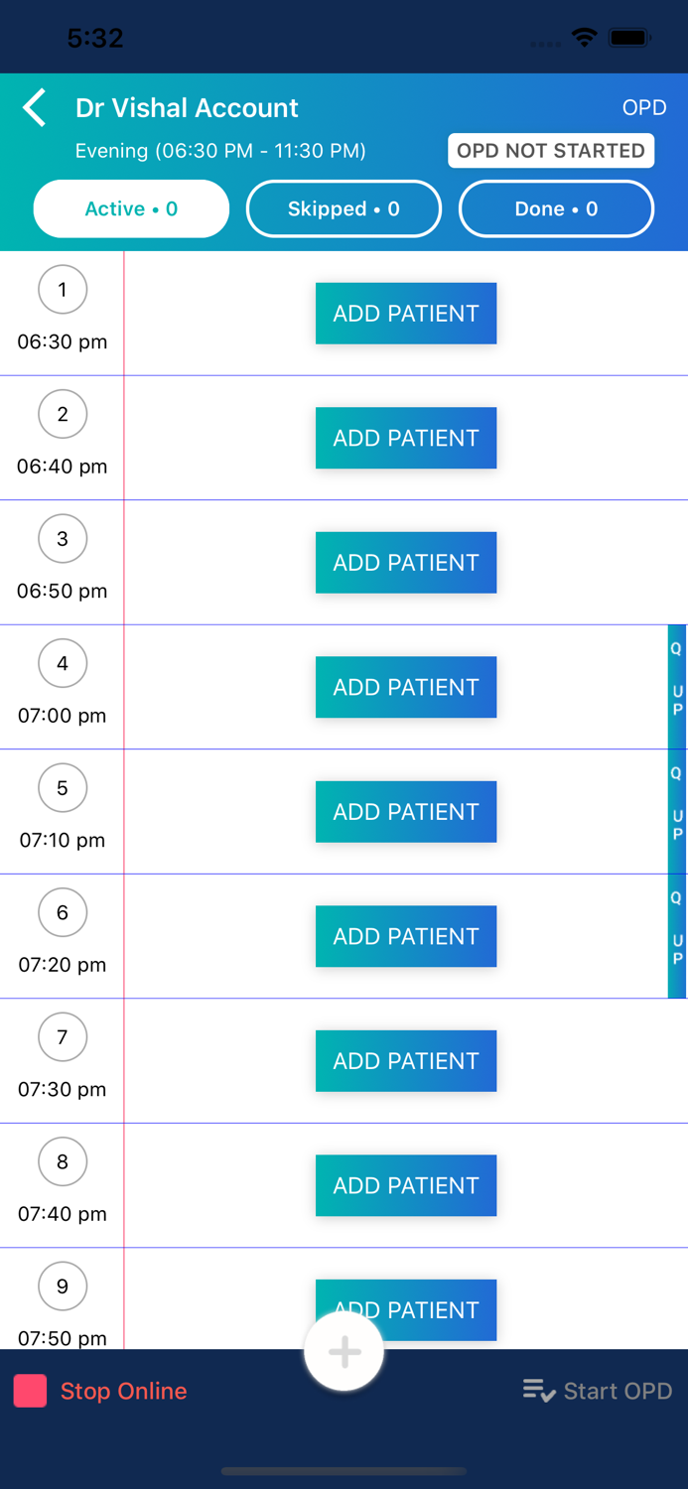Navigate back using the back arrow

(x=35, y=107)
